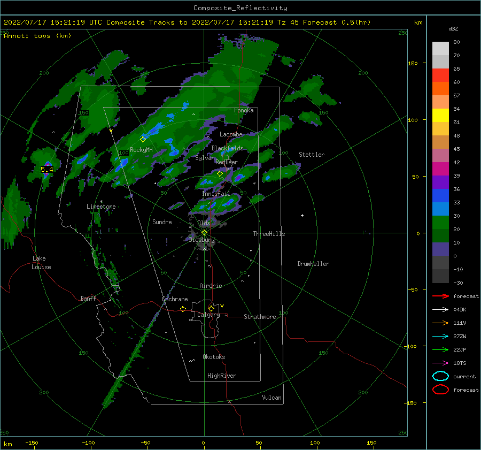Click the 36 dBZ blue swatch
481x450 pixels.
click(x=440, y=195)
